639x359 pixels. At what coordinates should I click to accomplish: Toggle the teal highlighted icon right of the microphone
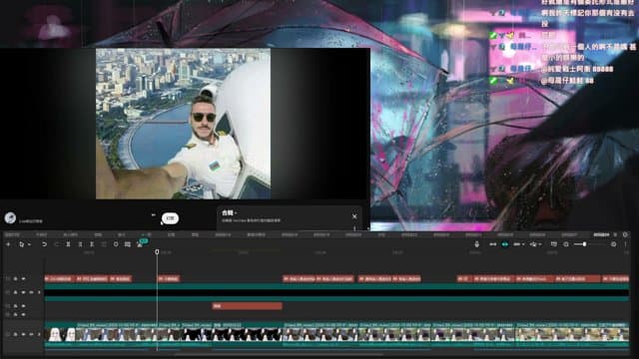[505, 244]
